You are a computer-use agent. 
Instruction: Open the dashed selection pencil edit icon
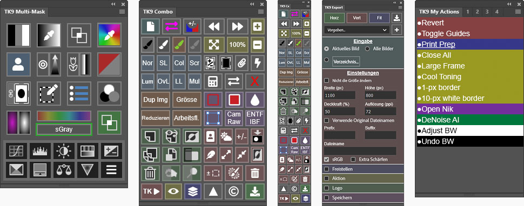pos(49,93)
